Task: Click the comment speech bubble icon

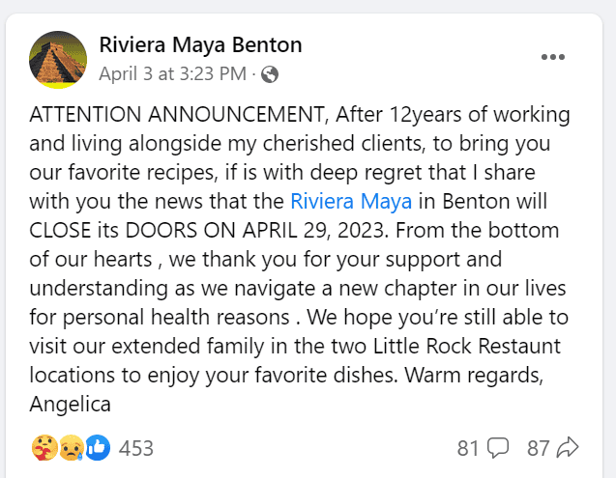Action: click(499, 448)
